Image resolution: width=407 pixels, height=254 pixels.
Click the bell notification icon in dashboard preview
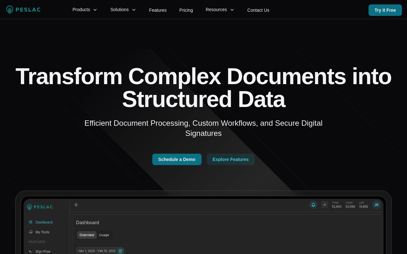pos(313,205)
